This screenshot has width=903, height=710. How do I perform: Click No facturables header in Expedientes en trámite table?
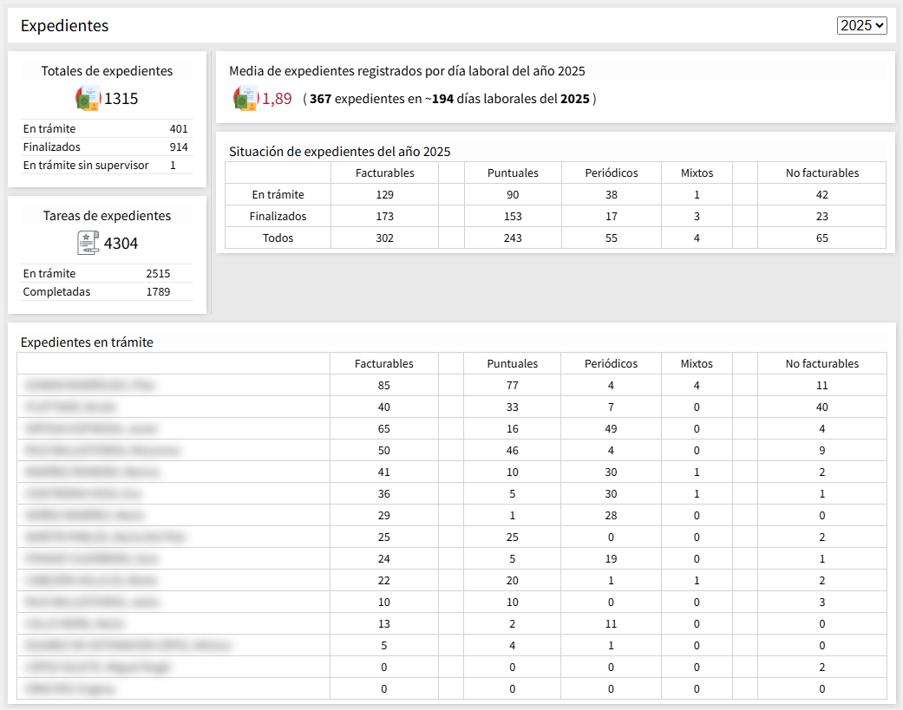click(x=821, y=363)
